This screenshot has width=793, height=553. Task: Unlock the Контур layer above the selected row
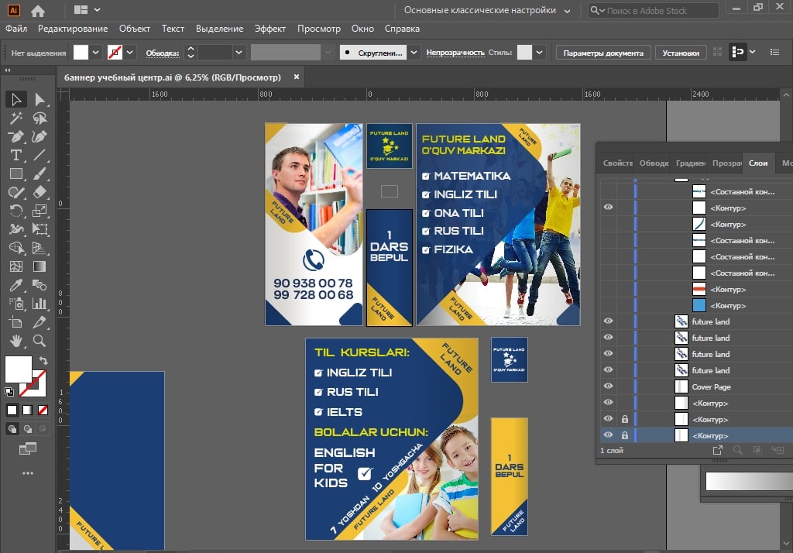click(x=625, y=419)
